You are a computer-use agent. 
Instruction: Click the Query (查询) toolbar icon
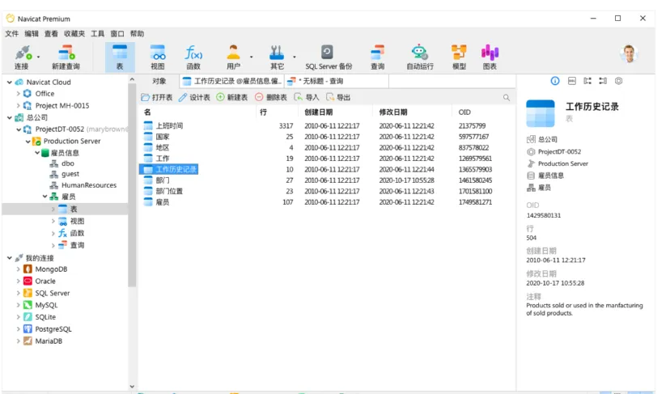point(378,57)
